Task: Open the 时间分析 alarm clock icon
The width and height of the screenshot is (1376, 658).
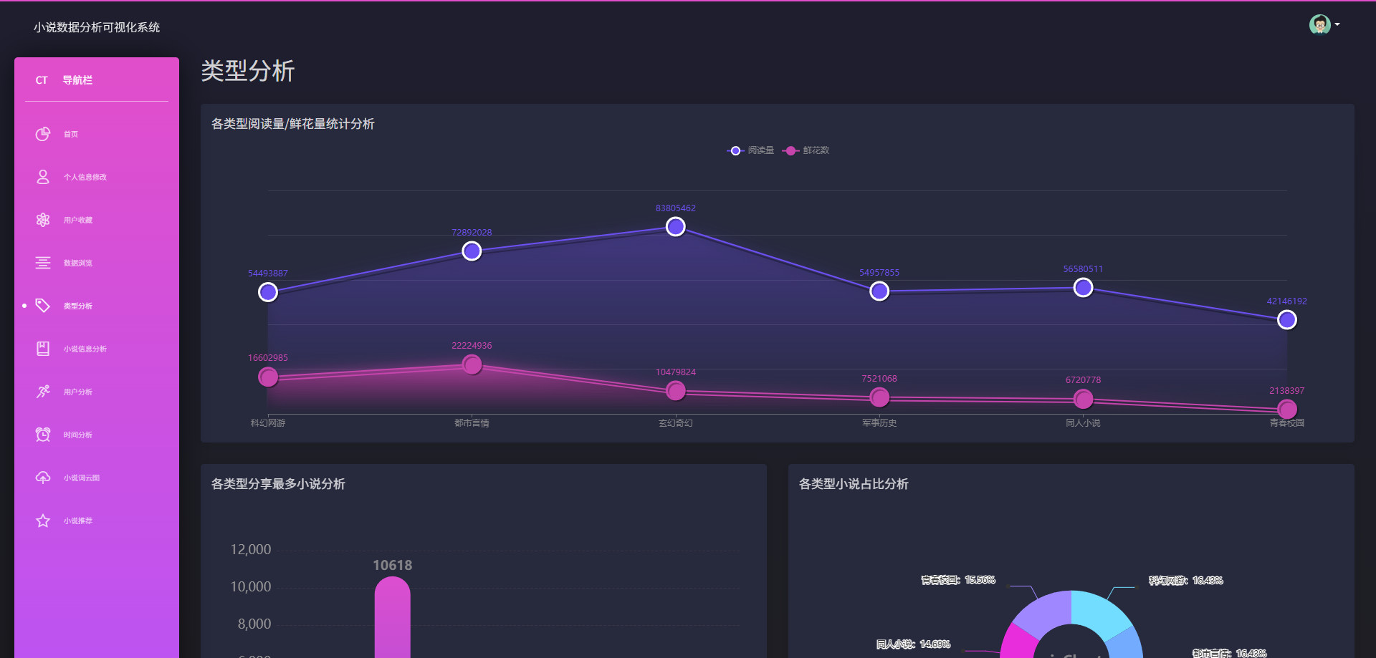Action: pyautogui.click(x=43, y=435)
